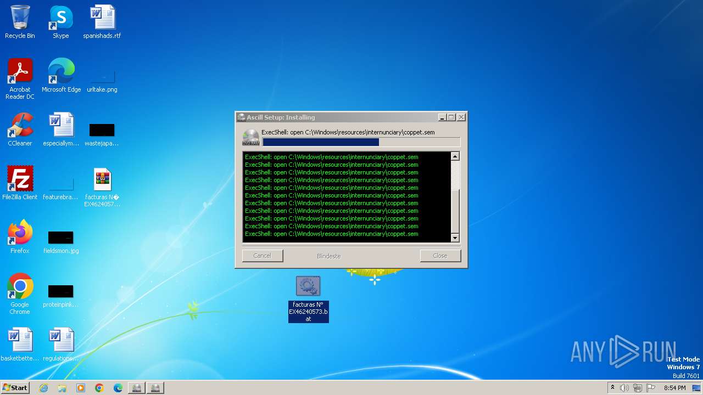Click the Ascill Setup title bar icon
The height and width of the screenshot is (395, 703).
point(241,117)
